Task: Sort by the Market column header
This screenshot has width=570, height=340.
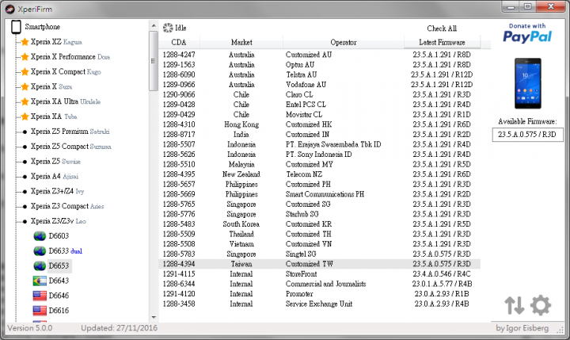Action: (x=241, y=43)
